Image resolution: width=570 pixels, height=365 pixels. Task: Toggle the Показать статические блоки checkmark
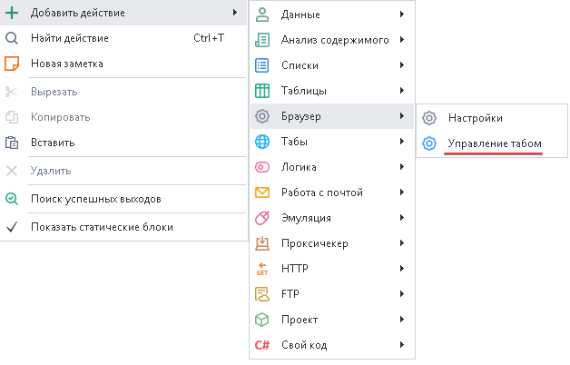pyautogui.click(x=12, y=227)
